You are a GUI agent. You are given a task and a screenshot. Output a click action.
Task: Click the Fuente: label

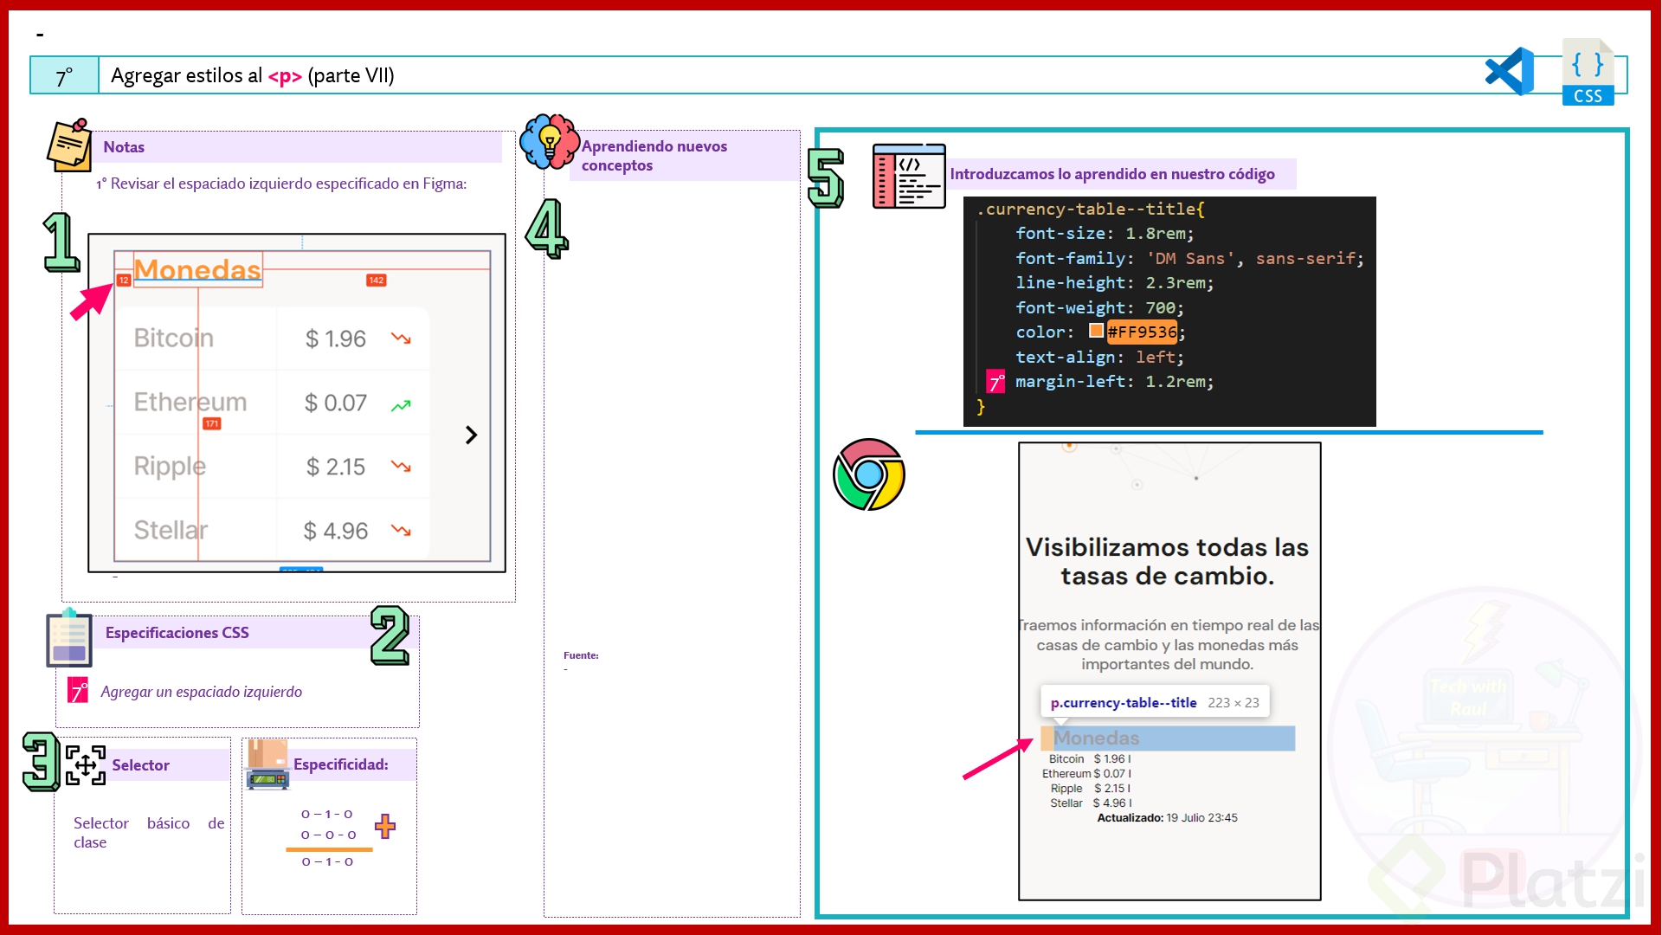pyautogui.click(x=581, y=655)
